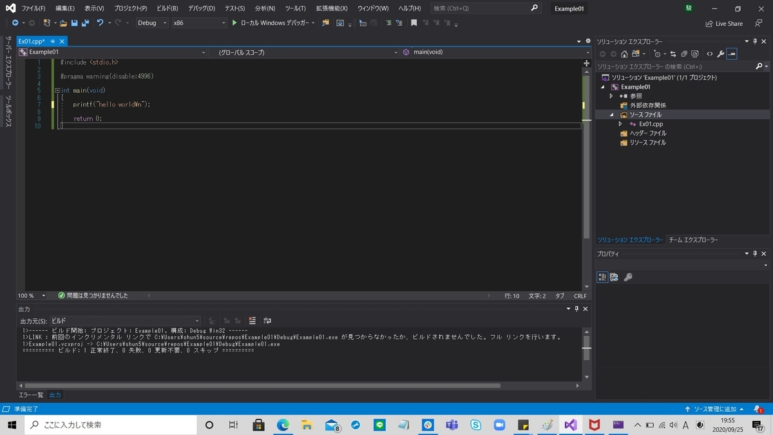Save Ex01.cpp with the floppy disk icon
The width and height of the screenshot is (773, 435).
click(x=74, y=23)
